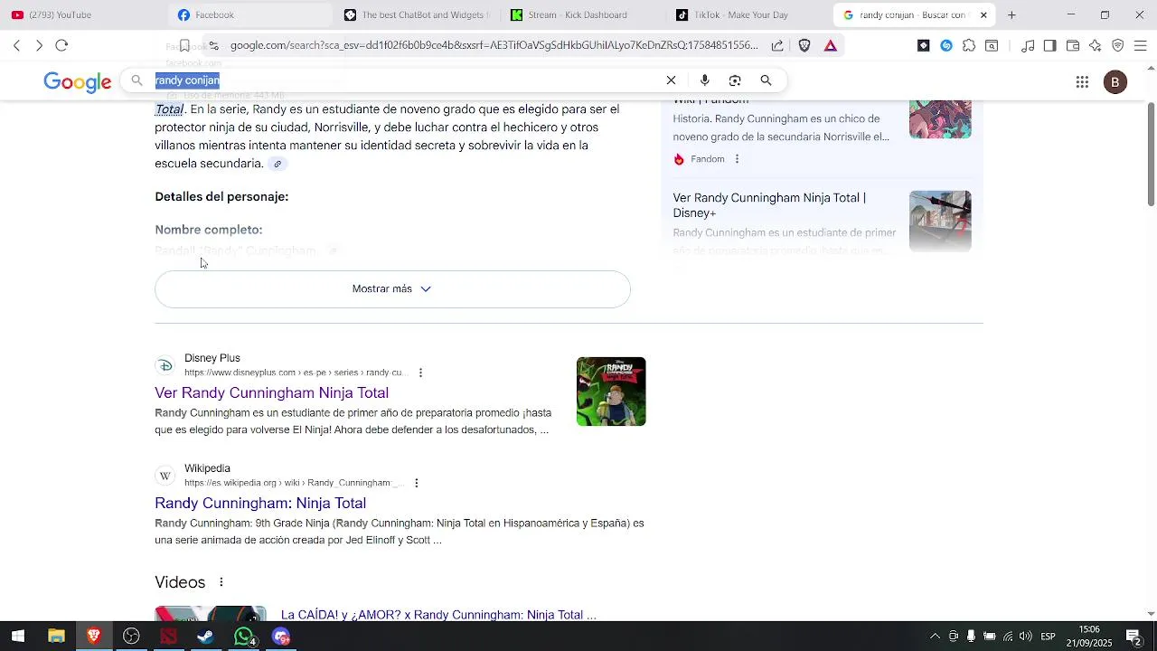Open Windows notification center

click(1133, 637)
